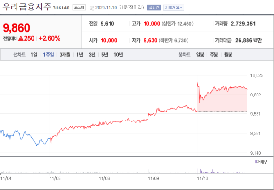The width and height of the screenshot is (274, 190).
Task: Click the 선차트 label
Action: [x=19, y=55]
